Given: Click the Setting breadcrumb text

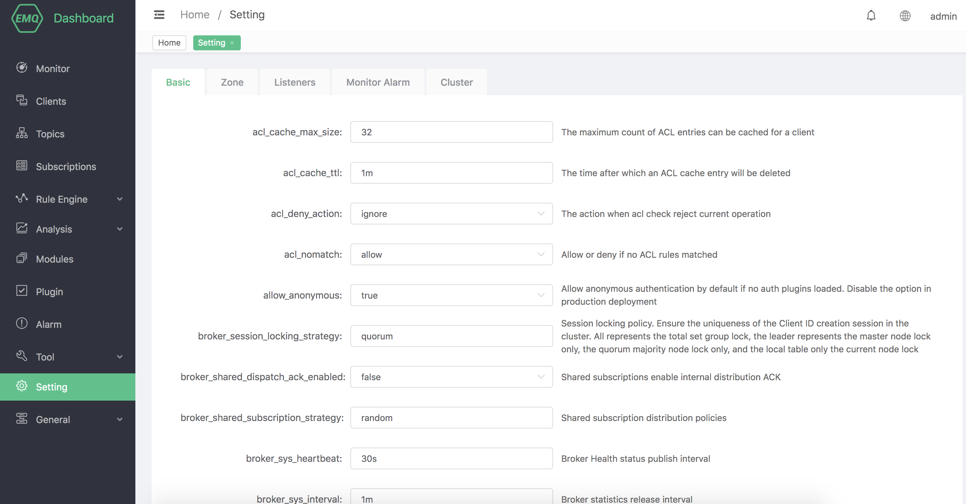Looking at the screenshot, I should pyautogui.click(x=247, y=15).
